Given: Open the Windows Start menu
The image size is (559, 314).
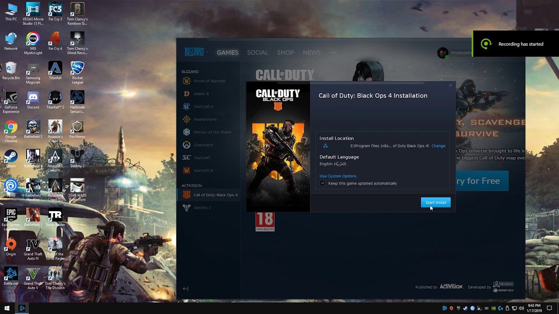Looking at the screenshot, I should (7, 308).
